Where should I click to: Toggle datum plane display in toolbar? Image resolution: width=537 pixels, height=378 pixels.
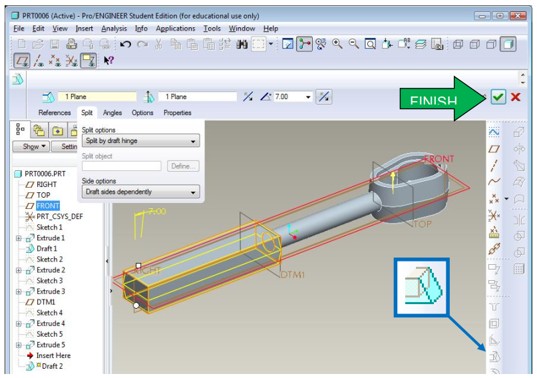pos(21,61)
